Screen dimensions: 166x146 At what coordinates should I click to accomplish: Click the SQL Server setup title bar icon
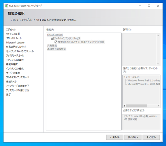[7, 6]
